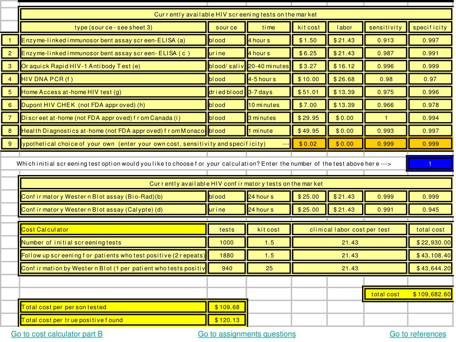This screenshot has height=342, width=456.
Task: Click 'kit cost' header in screening table
Action: click(309, 27)
